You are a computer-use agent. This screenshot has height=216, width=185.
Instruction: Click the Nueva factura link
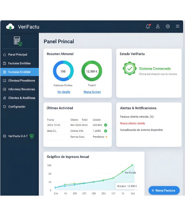pyautogui.click(x=92, y=92)
